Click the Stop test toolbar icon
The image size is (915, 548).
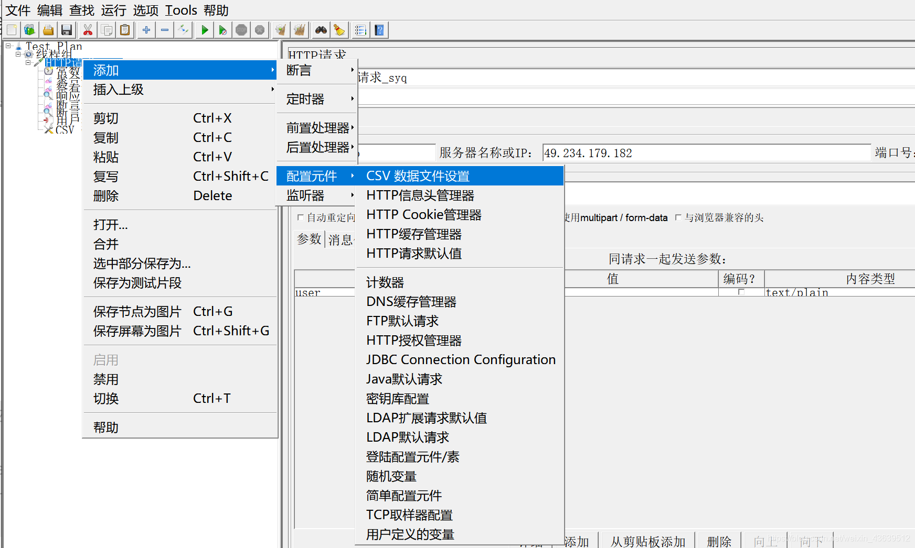coord(241,30)
